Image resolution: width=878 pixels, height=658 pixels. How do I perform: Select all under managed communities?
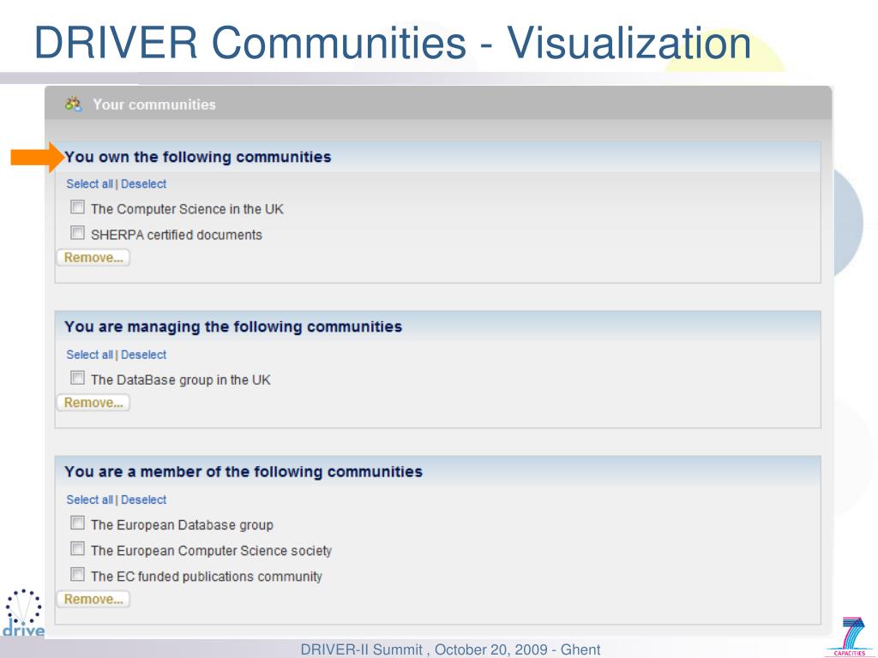(89, 355)
